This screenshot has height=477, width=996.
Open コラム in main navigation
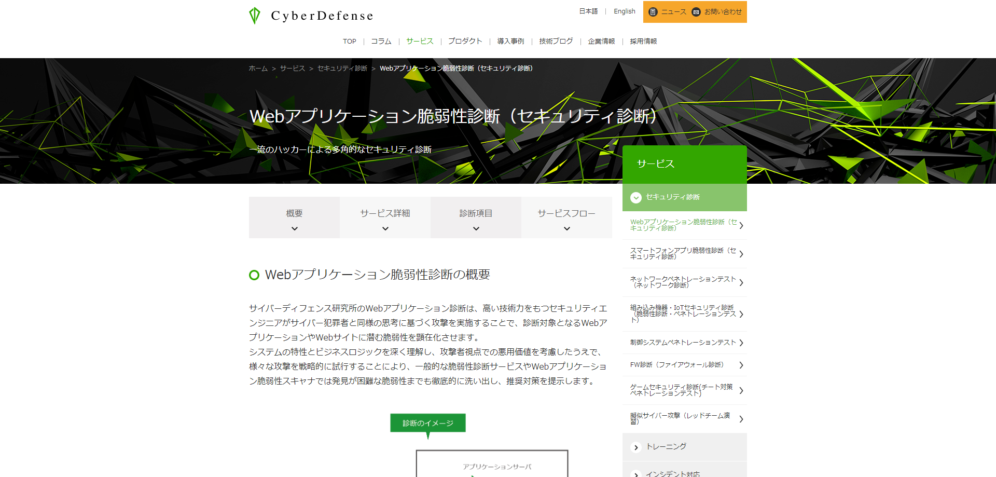pyautogui.click(x=381, y=42)
